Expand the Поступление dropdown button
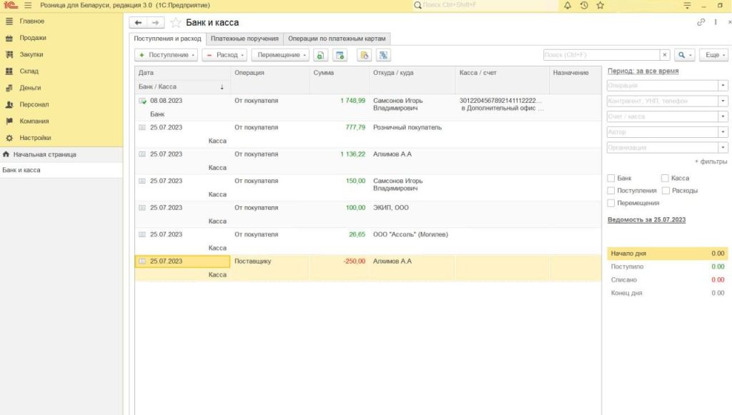The image size is (732, 415). click(167, 55)
